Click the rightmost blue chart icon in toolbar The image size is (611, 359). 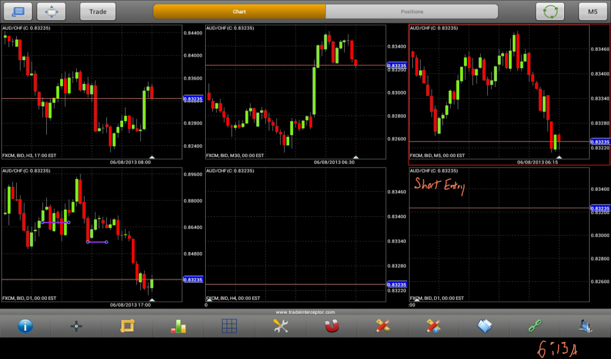click(x=586, y=326)
